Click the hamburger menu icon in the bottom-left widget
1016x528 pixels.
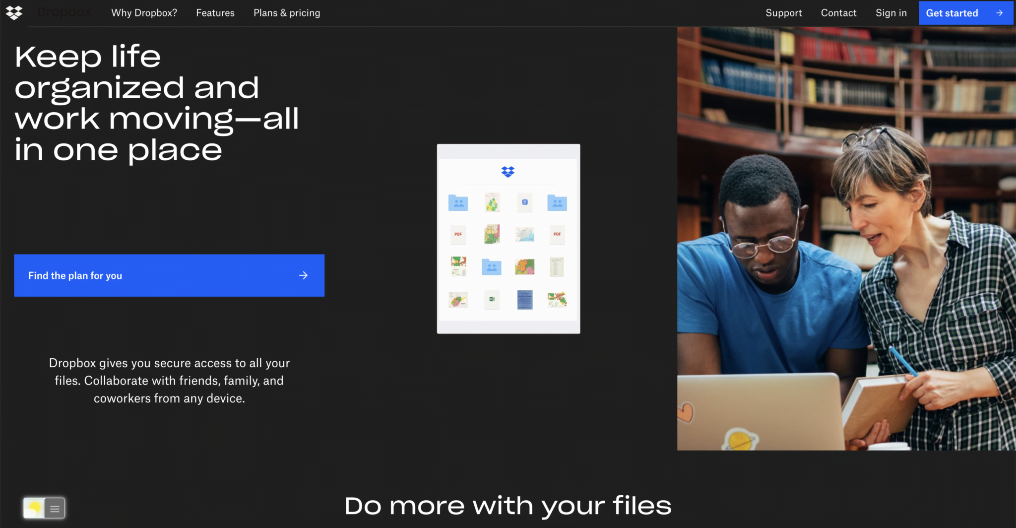pyautogui.click(x=55, y=508)
